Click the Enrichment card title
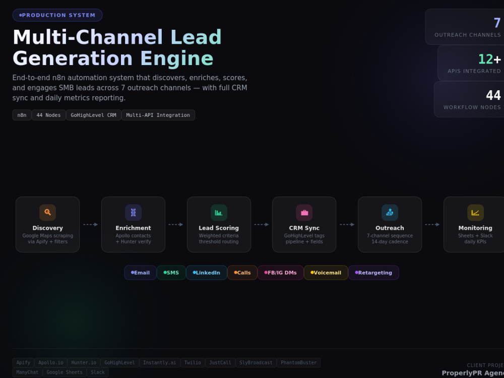504x378 pixels. point(133,228)
